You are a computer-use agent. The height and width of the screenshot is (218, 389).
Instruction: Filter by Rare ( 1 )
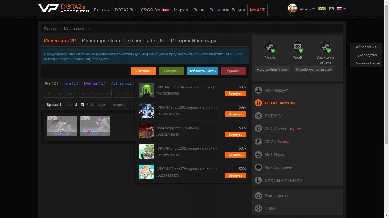(x=71, y=83)
